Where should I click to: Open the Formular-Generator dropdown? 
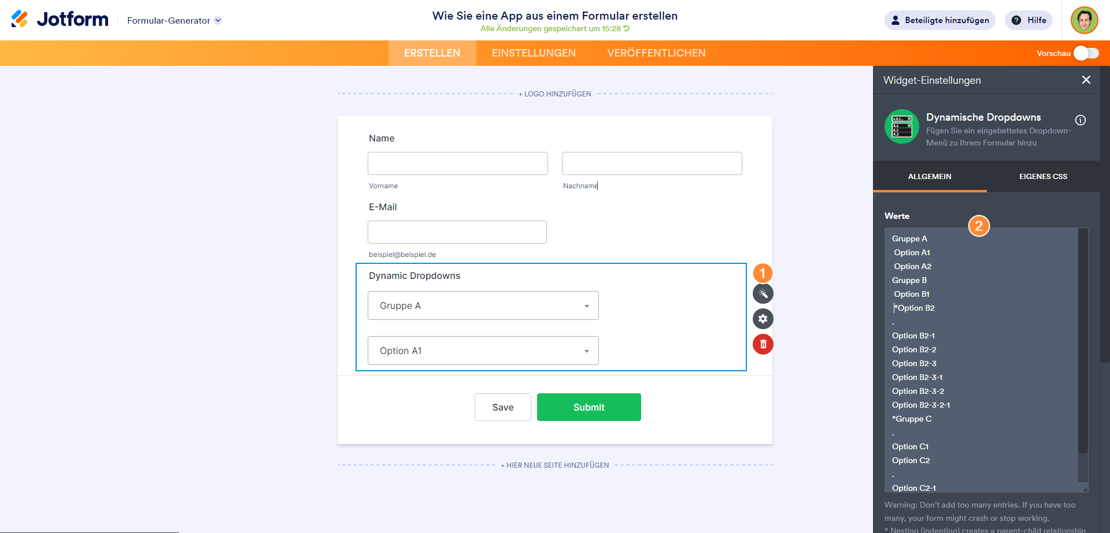point(174,20)
